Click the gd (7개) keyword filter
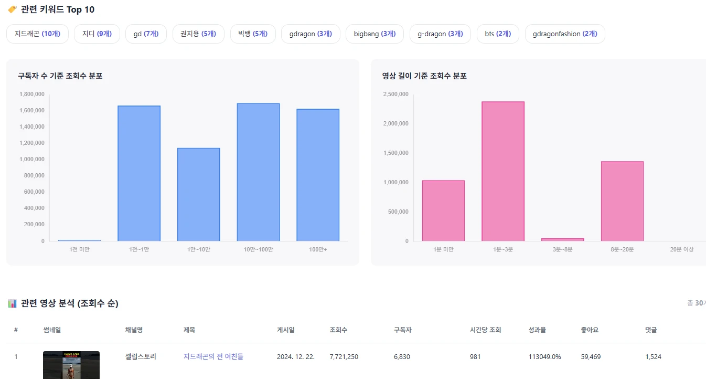The width and height of the screenshot is (706, 379). click(x=146, y=33)
